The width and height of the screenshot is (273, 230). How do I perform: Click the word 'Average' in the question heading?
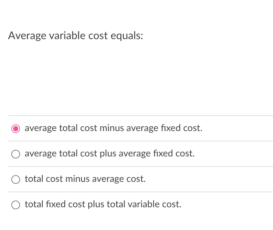tap(27, 35)
